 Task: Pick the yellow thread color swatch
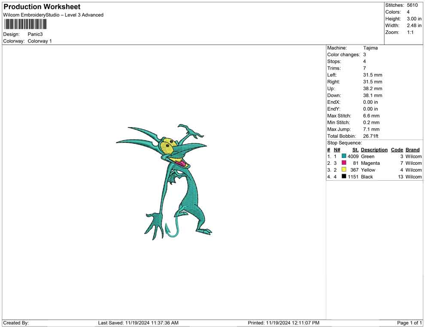[x=344, y=170]
